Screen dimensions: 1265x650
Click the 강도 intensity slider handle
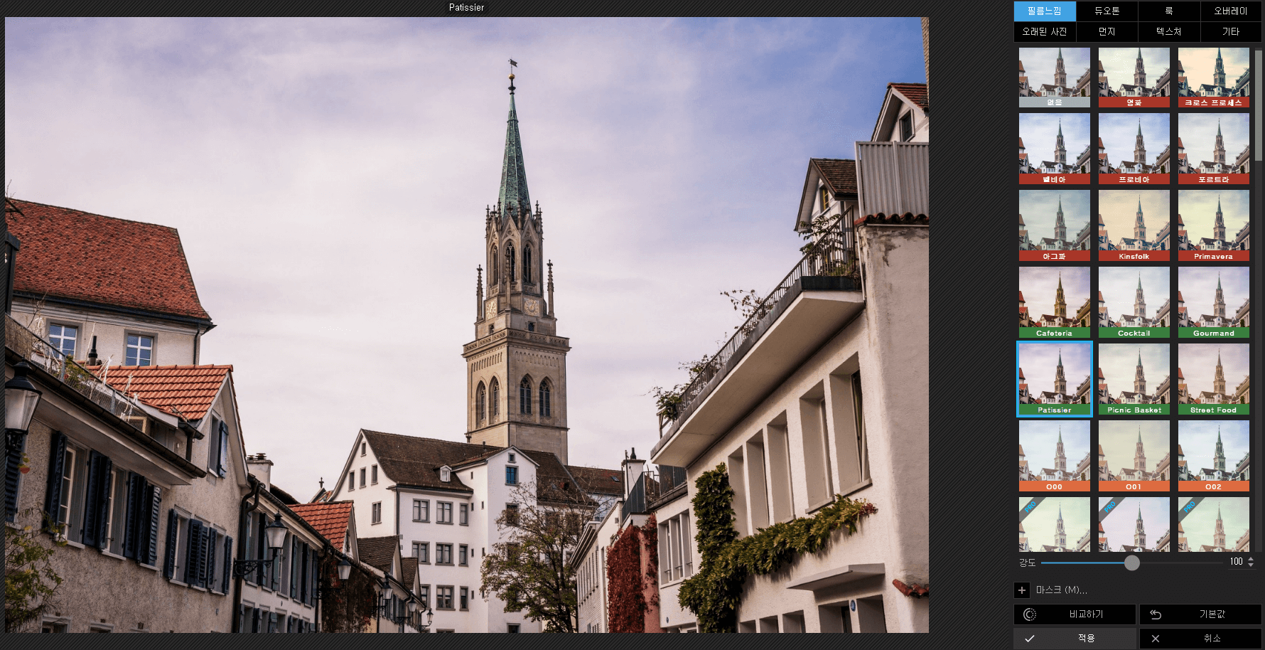click(1132, 563)
